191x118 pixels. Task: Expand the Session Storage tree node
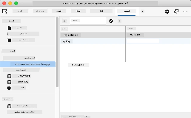click(21, 70)
